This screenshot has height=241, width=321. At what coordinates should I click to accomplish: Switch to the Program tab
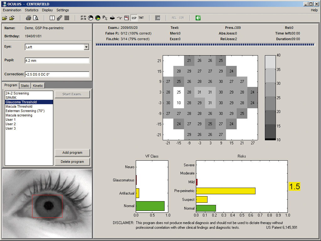[11, 85]
